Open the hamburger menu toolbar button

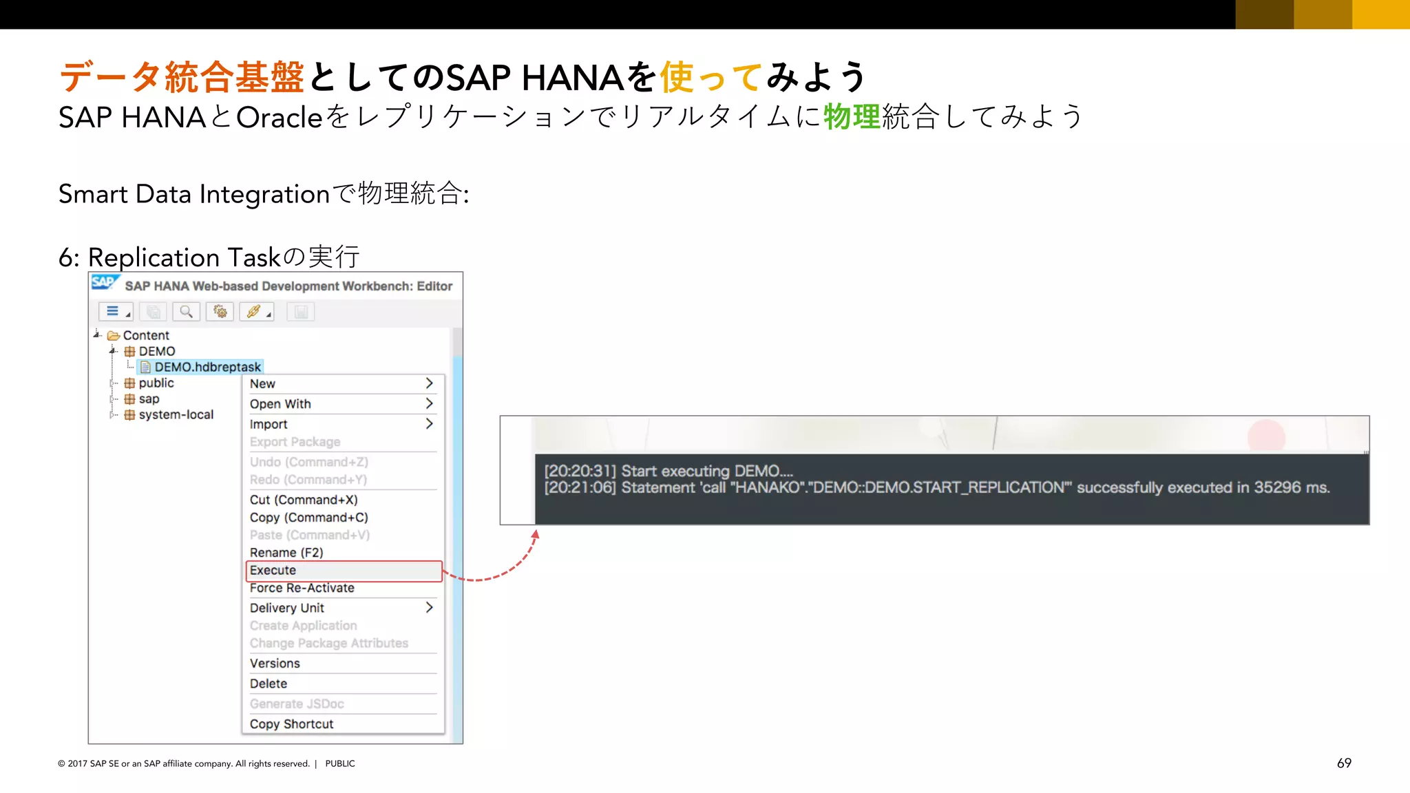(115, 312)
